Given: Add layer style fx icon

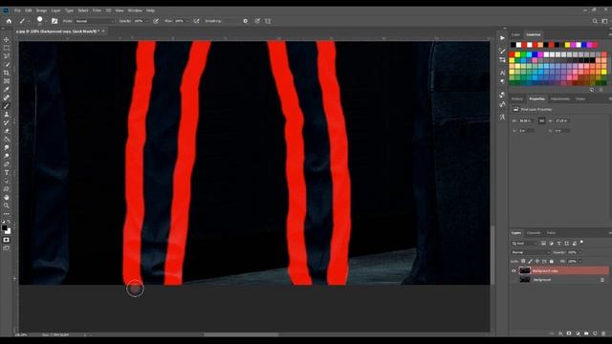Looking at the screenshot, I should [x=560, y=333].
